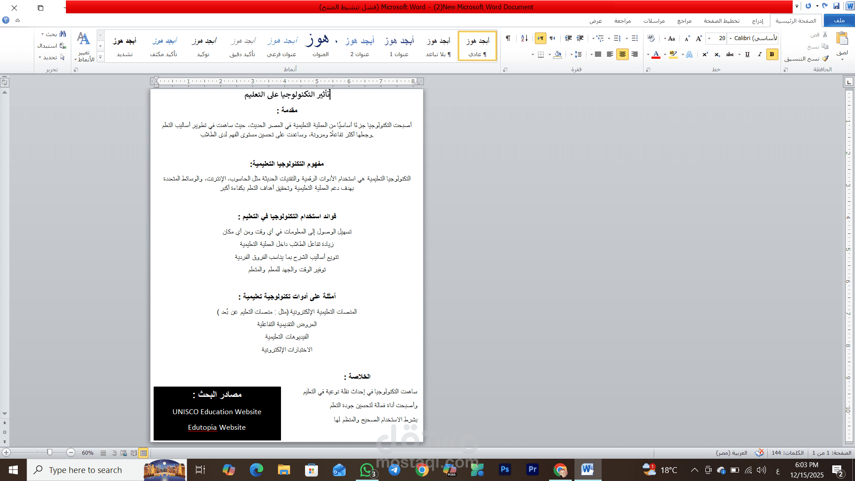Click the zoom slider handle
The width and height of the screenshot is (855, 481).
[x=49, y=452]
